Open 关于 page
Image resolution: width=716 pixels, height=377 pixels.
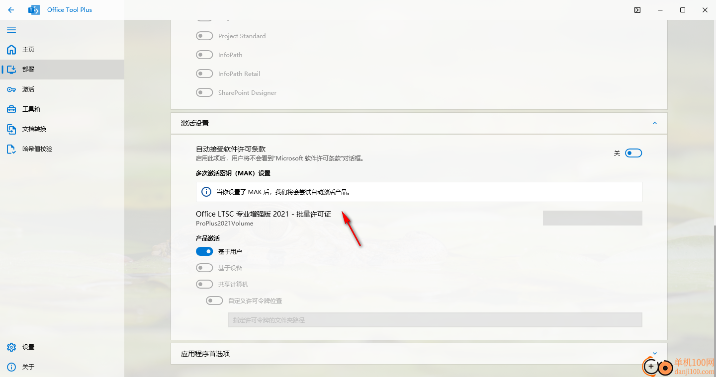point(62,367)
